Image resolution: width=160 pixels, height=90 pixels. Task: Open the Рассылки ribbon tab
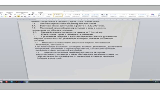[x=9, y=12]
